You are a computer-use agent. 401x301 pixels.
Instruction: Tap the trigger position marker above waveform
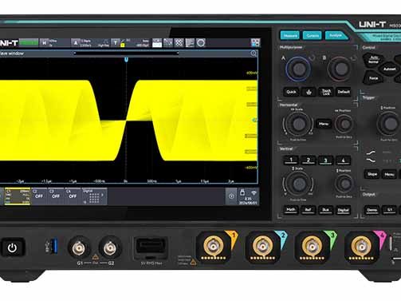point(126,59)
